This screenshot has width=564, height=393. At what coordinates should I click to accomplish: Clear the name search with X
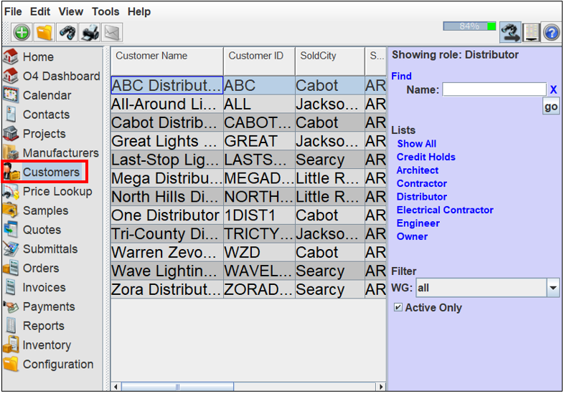[x=553, y=89]
